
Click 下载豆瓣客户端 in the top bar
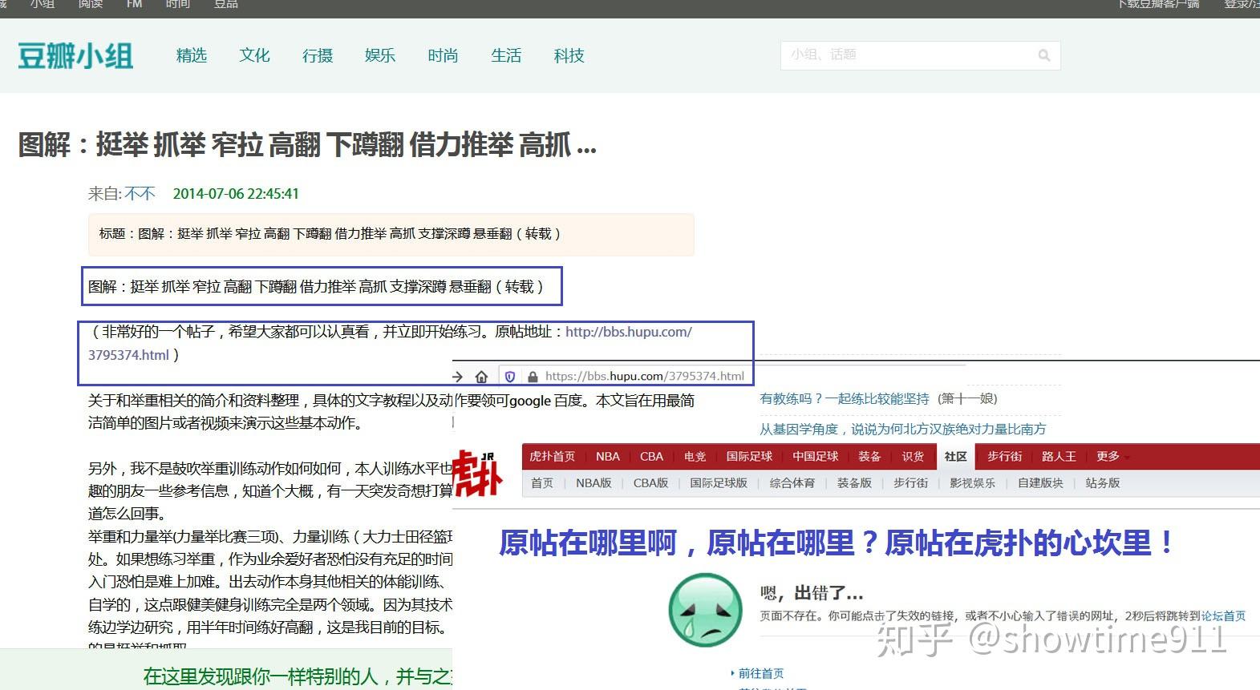[x=1158, y=4]
